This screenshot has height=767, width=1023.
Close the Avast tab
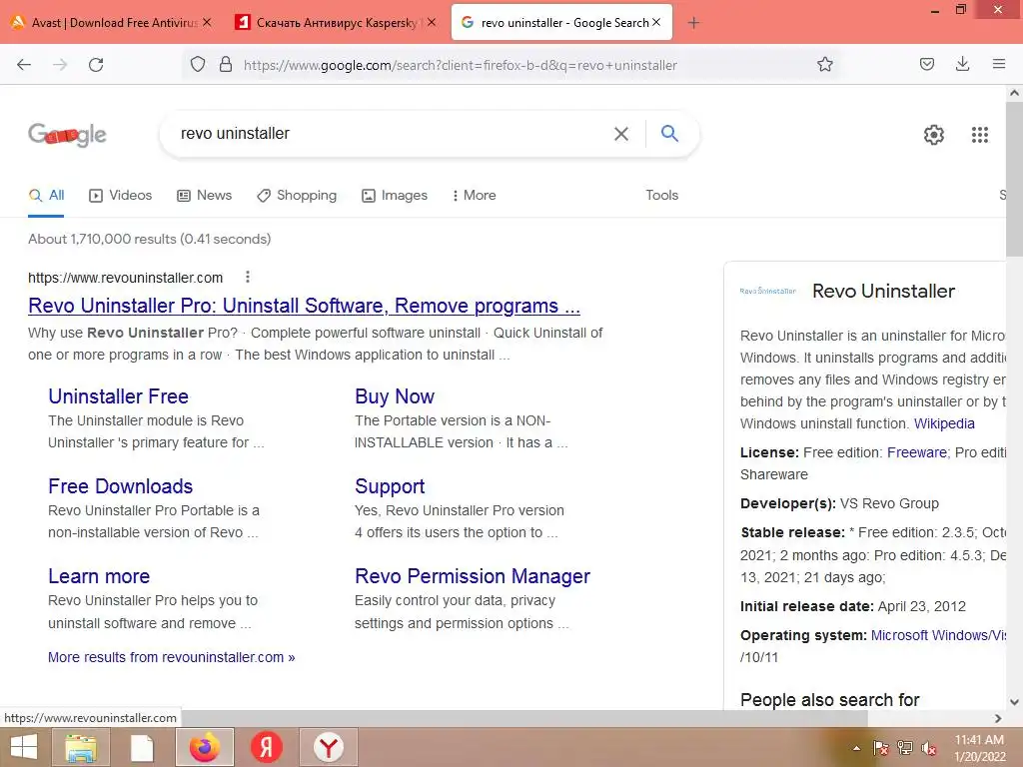(206, 22)
